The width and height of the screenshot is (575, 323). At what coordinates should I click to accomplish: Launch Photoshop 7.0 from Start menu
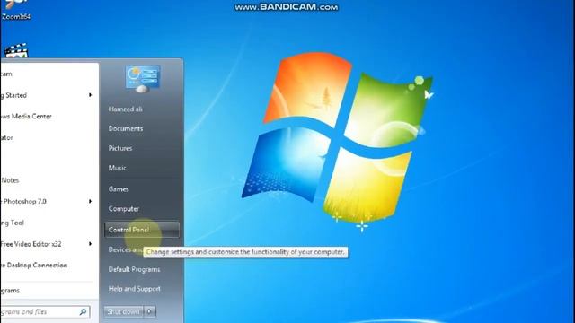tap(23, 201)
